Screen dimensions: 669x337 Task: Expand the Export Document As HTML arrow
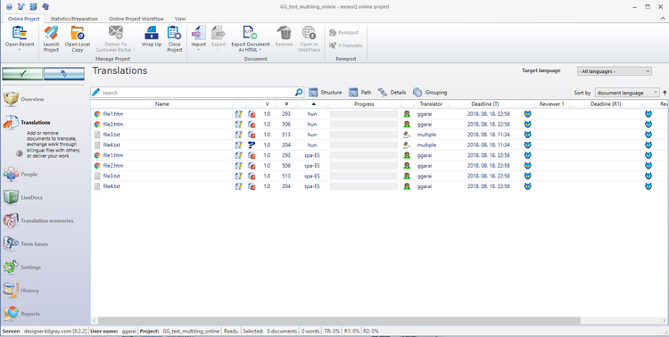(x=260, y=50)
